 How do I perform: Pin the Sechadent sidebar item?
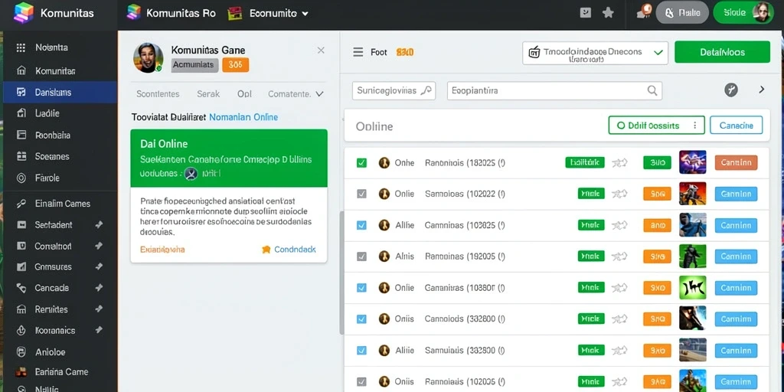pyautogui.click(x=99, y=225)
